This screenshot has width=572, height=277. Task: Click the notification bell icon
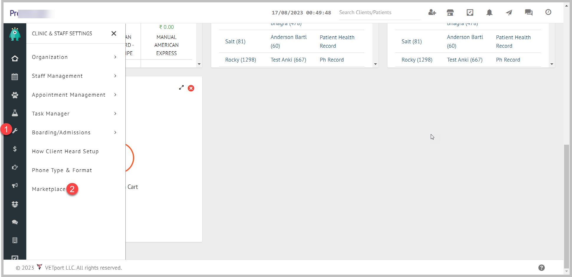489,12
